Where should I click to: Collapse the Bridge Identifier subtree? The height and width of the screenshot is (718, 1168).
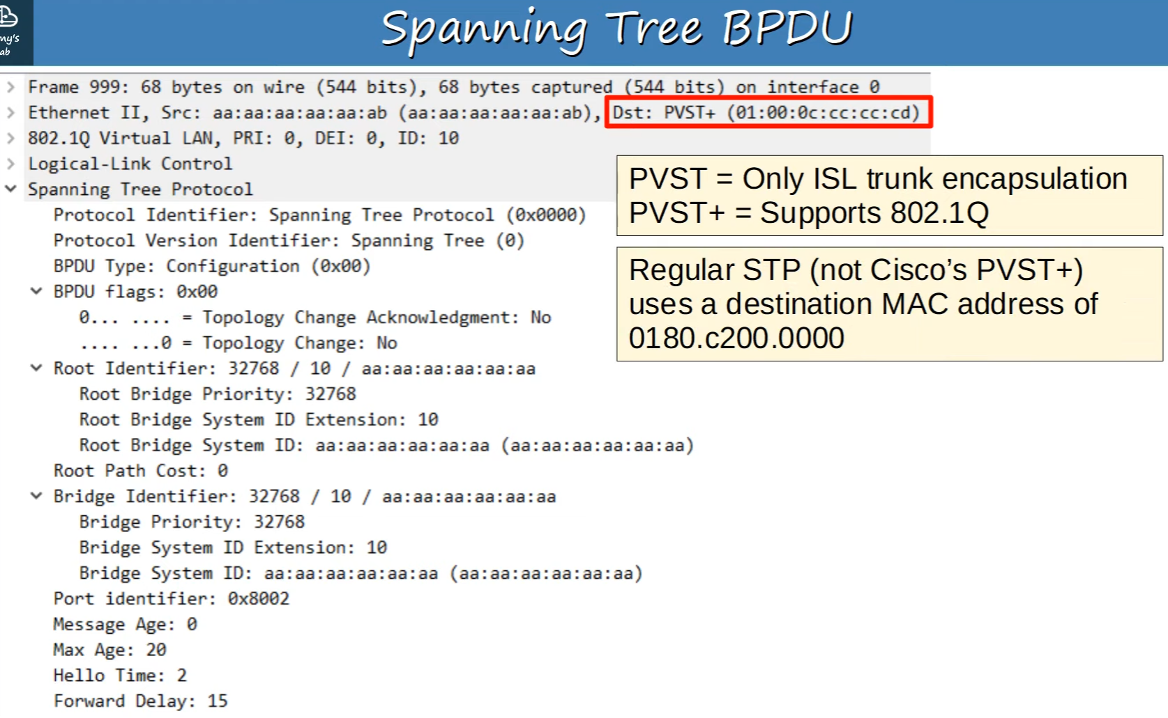[x=36, y=496]
